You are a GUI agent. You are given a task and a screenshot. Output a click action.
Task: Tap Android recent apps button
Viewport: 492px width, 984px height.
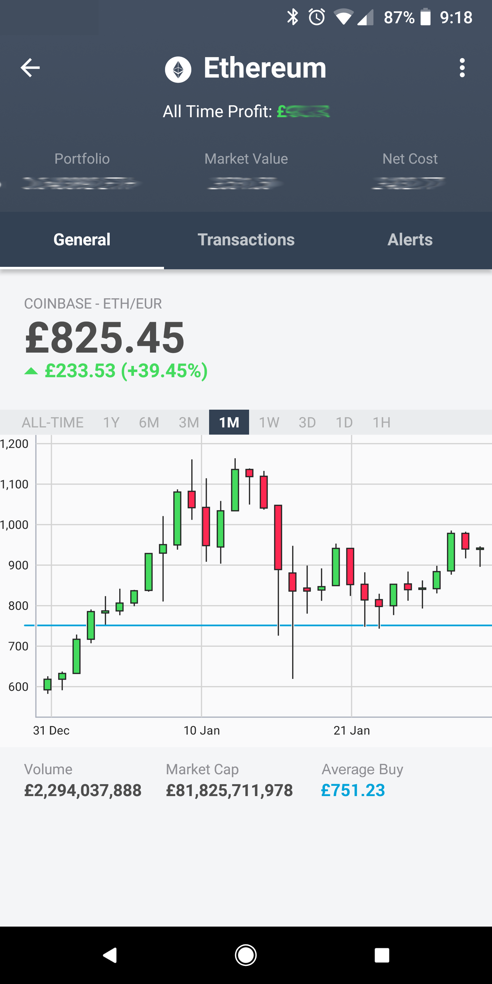pyautogui.click(x=382, y=955)
